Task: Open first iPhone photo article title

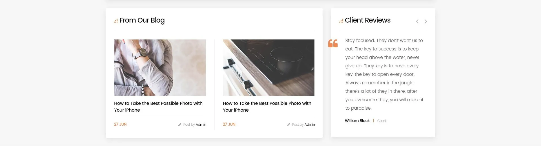Action: click(158, 107)
